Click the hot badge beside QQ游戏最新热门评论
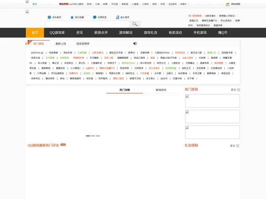 click(x=63, y=145)
